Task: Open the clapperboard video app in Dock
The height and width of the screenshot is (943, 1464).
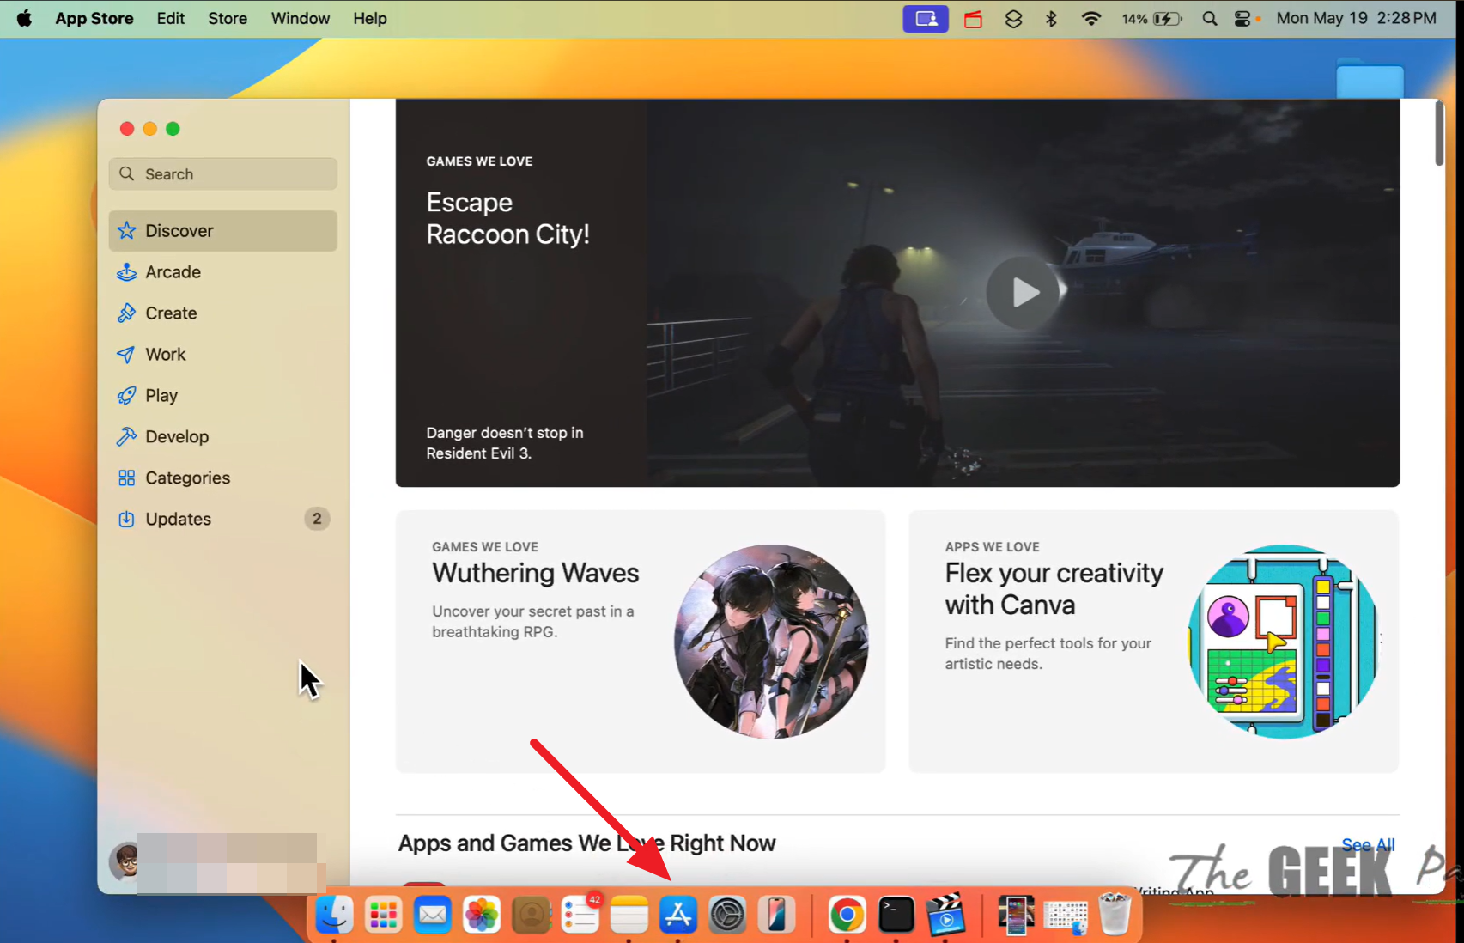Action: click(946, 916)
